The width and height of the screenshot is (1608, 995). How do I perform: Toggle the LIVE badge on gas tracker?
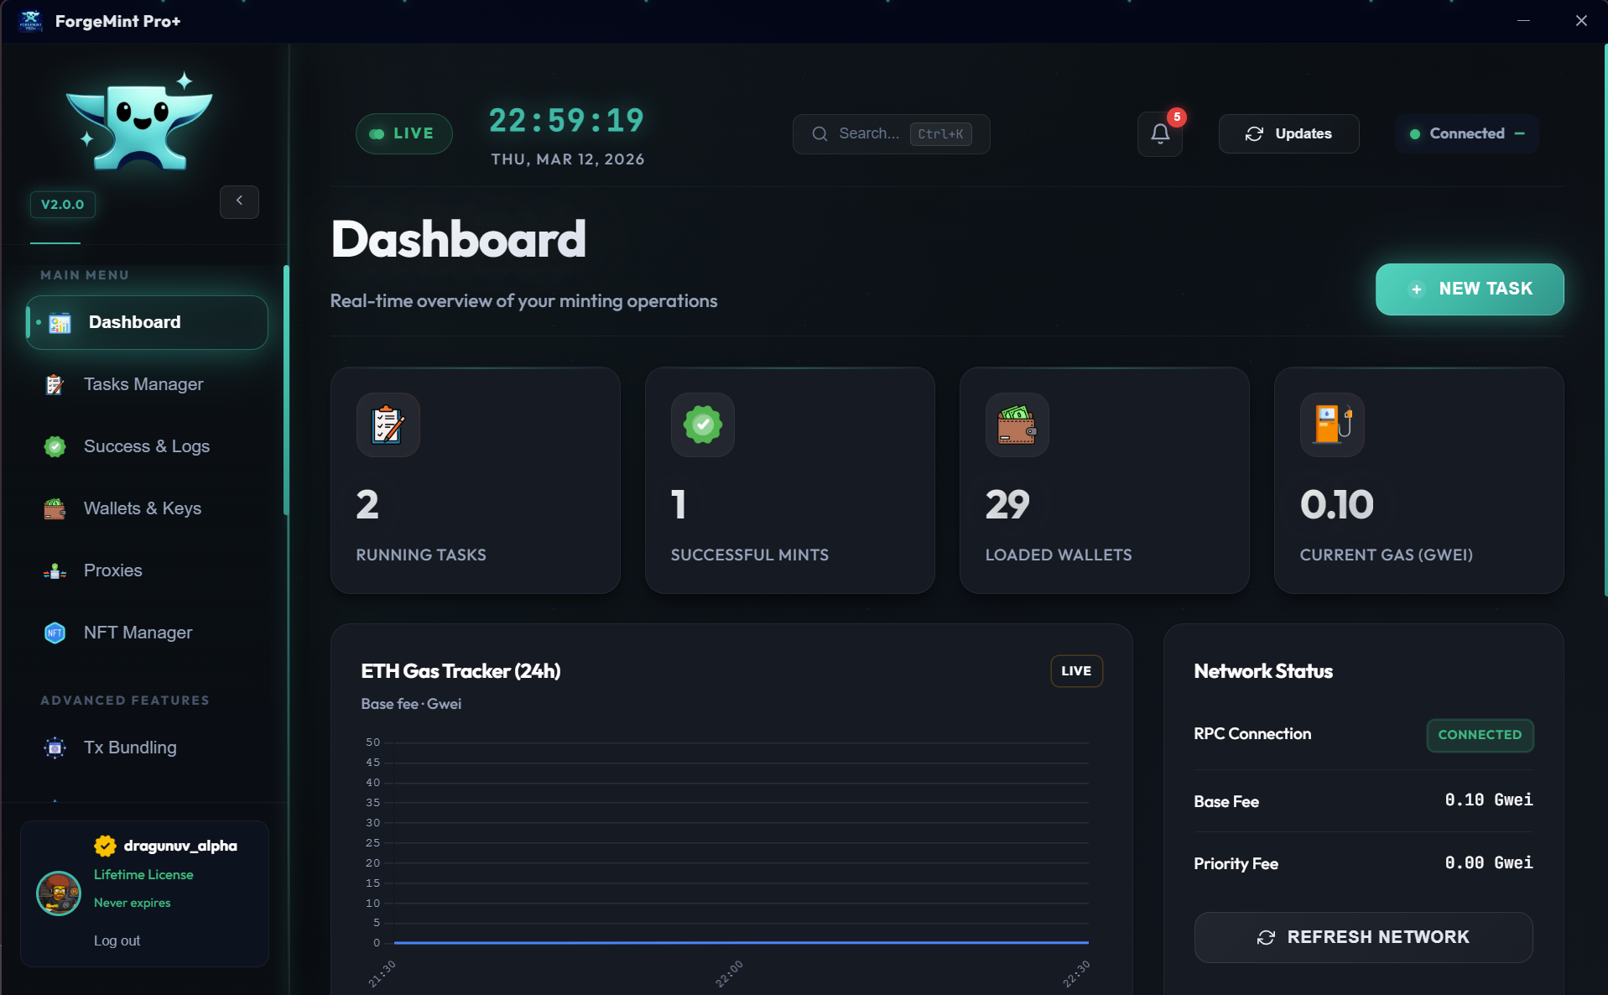[x=1075, y=671]
